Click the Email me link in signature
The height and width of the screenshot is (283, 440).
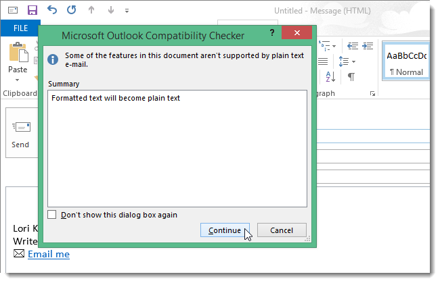[x=49, y=254]
